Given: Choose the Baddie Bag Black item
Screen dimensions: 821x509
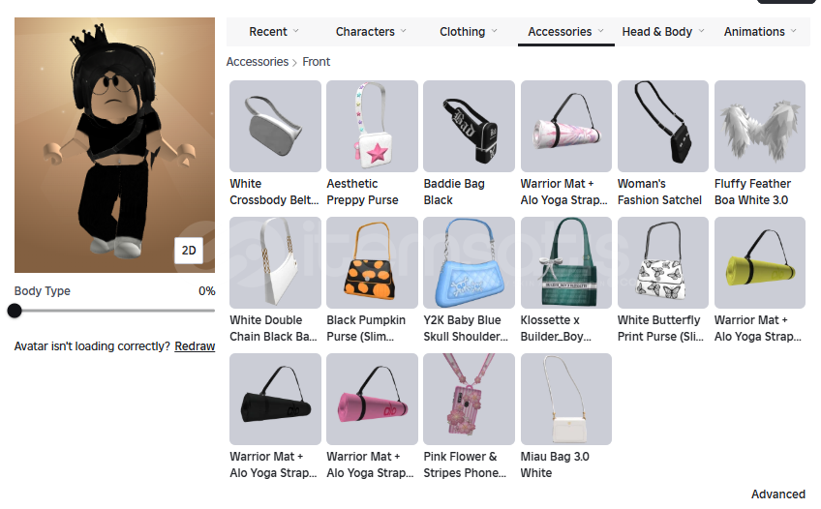Looking at the screenshot, I should [469, 126].
